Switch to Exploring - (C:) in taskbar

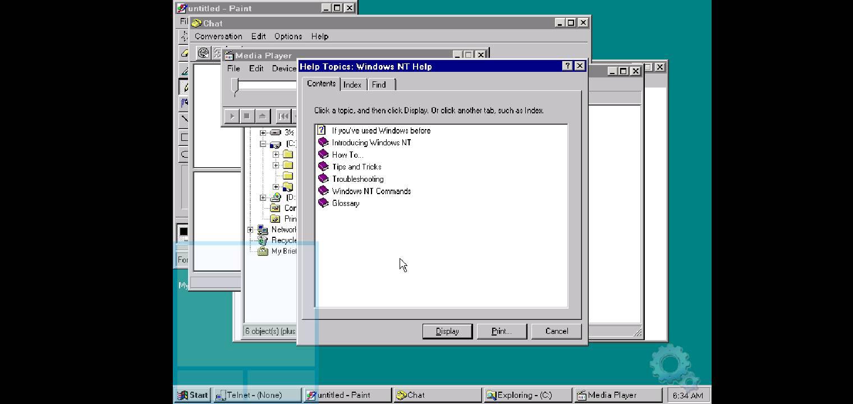[x=527, y=395]
